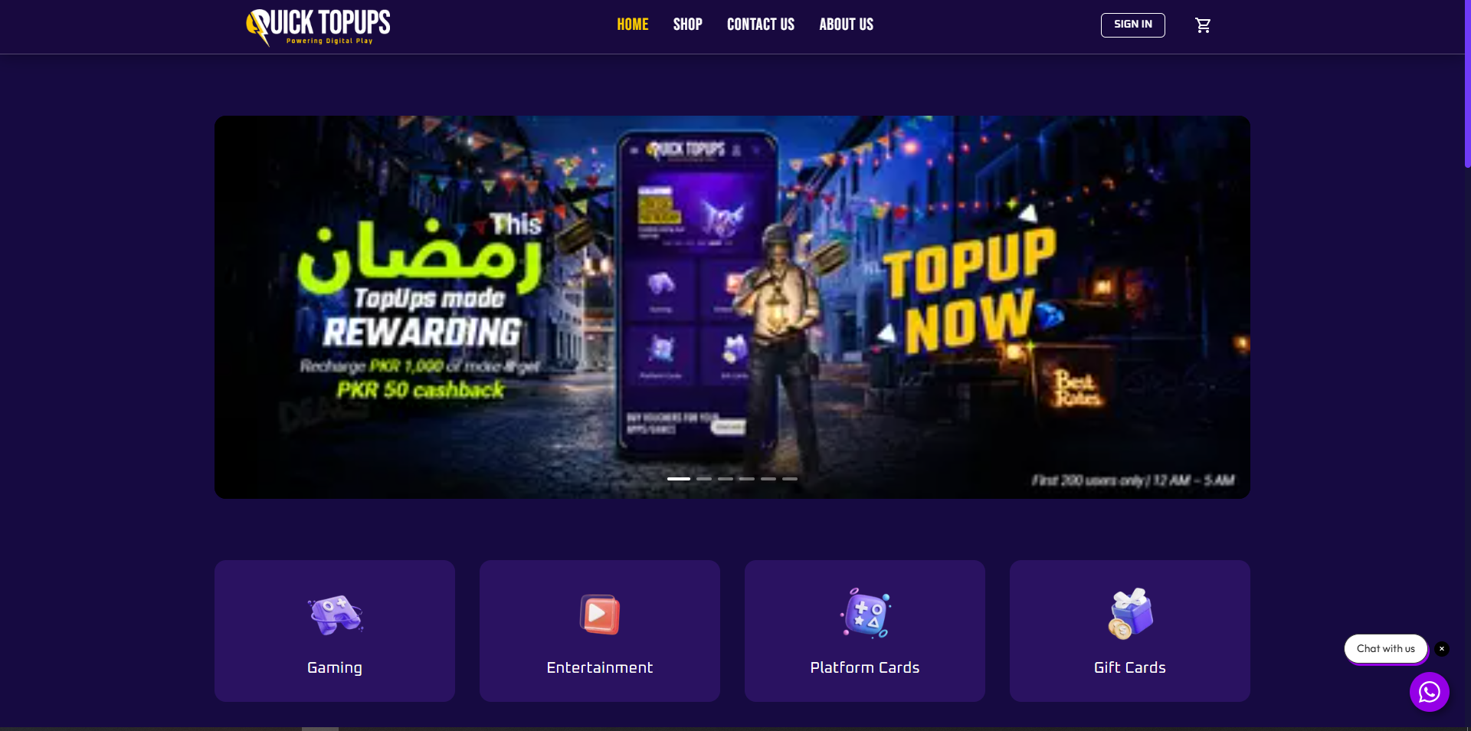Click the Quick Topups logo
1471x731 pixels.
(x=318, y=27)
